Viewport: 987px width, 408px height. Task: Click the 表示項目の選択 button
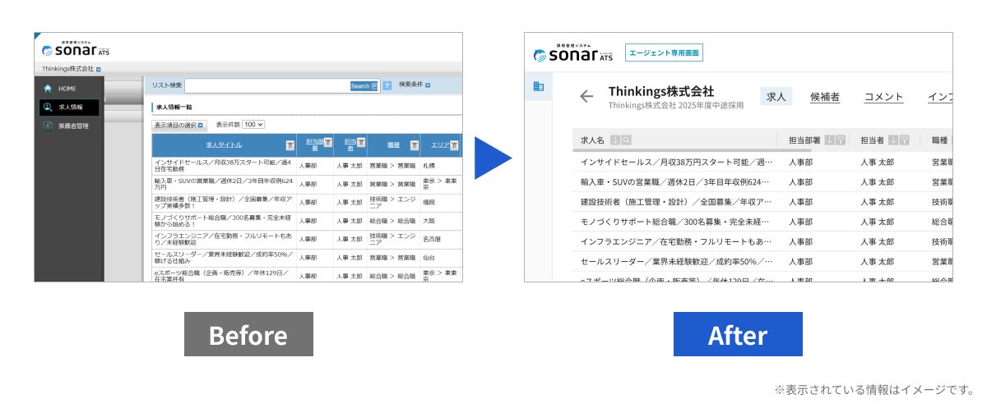tap(180, 126)
